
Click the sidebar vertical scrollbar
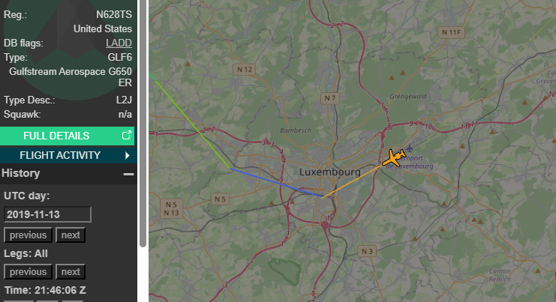[x=143, y=123]
